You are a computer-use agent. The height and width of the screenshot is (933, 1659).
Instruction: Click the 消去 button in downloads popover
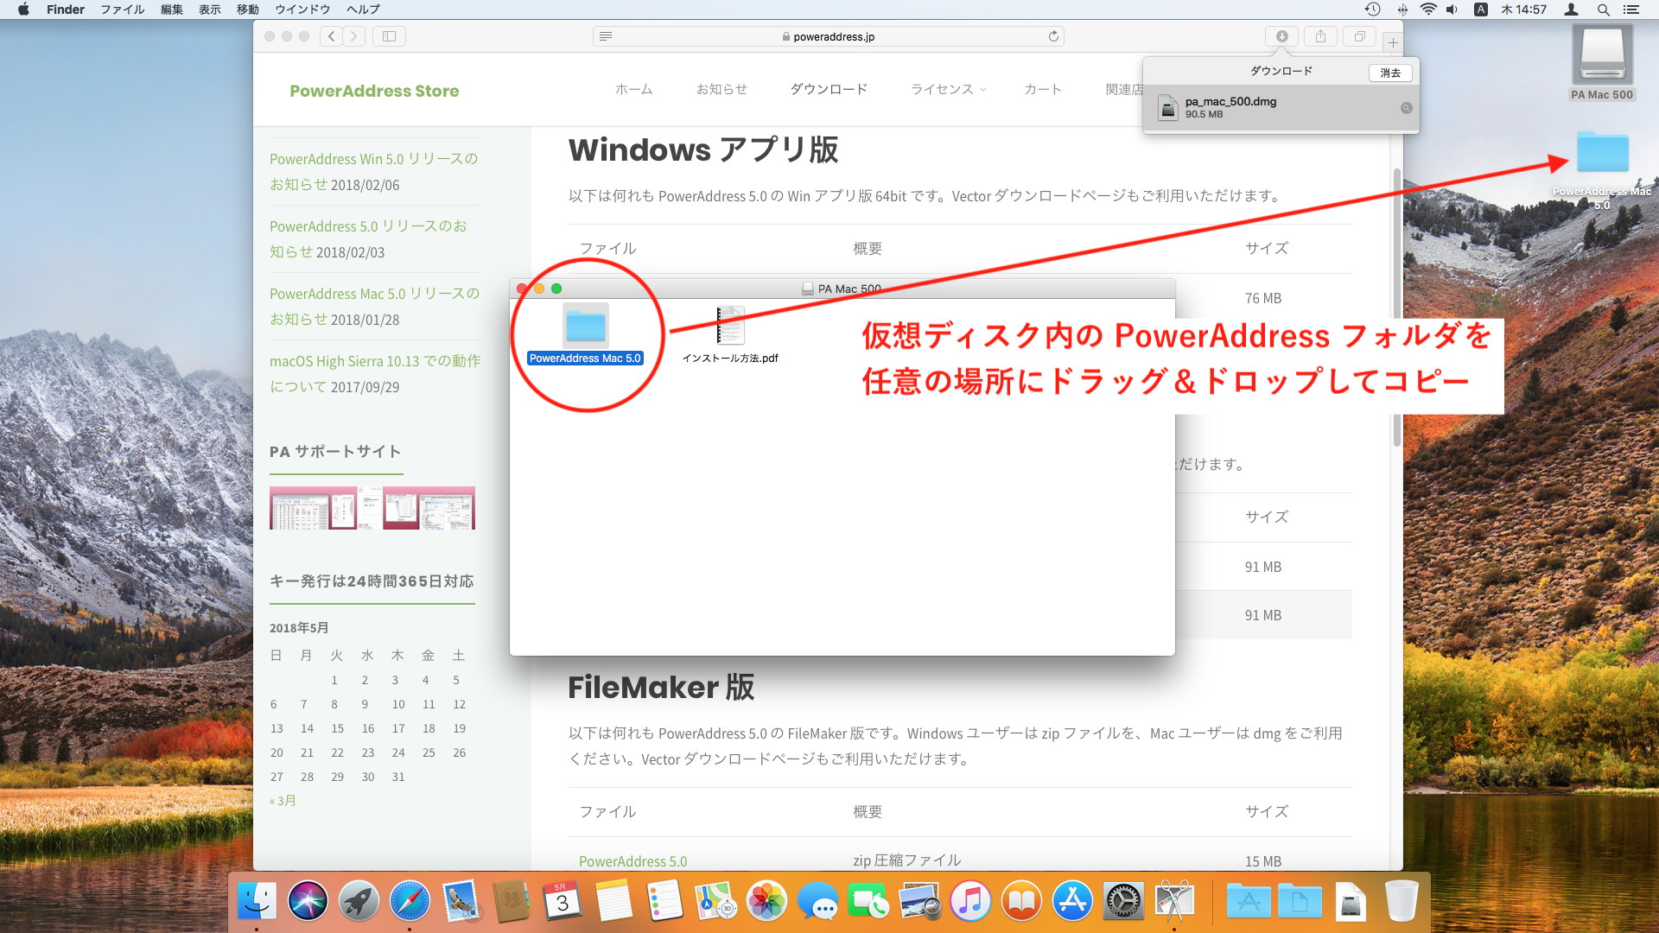1389,73
